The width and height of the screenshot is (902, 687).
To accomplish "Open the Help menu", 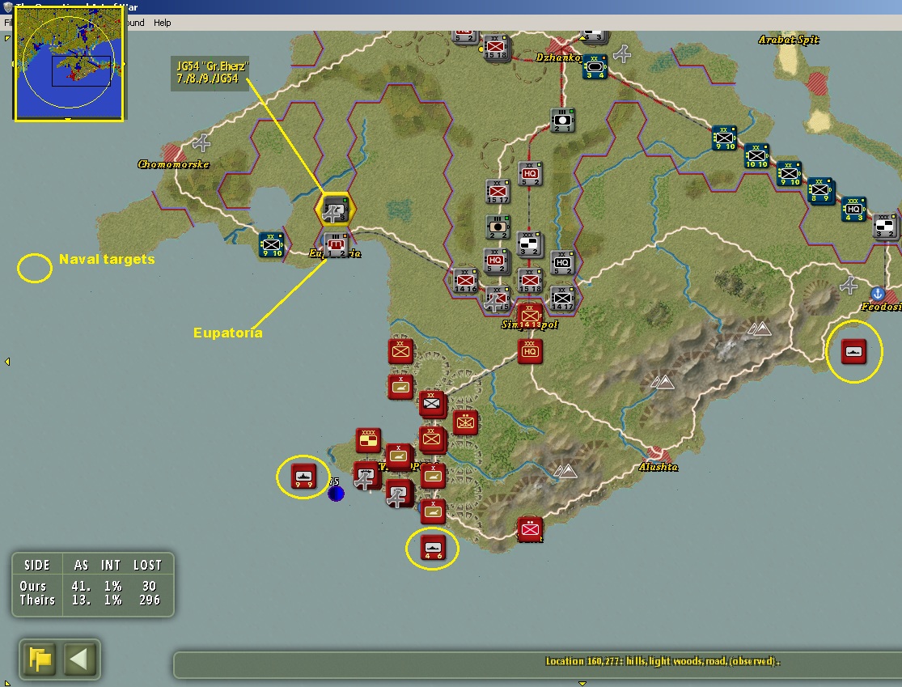I will coord(163,23).
